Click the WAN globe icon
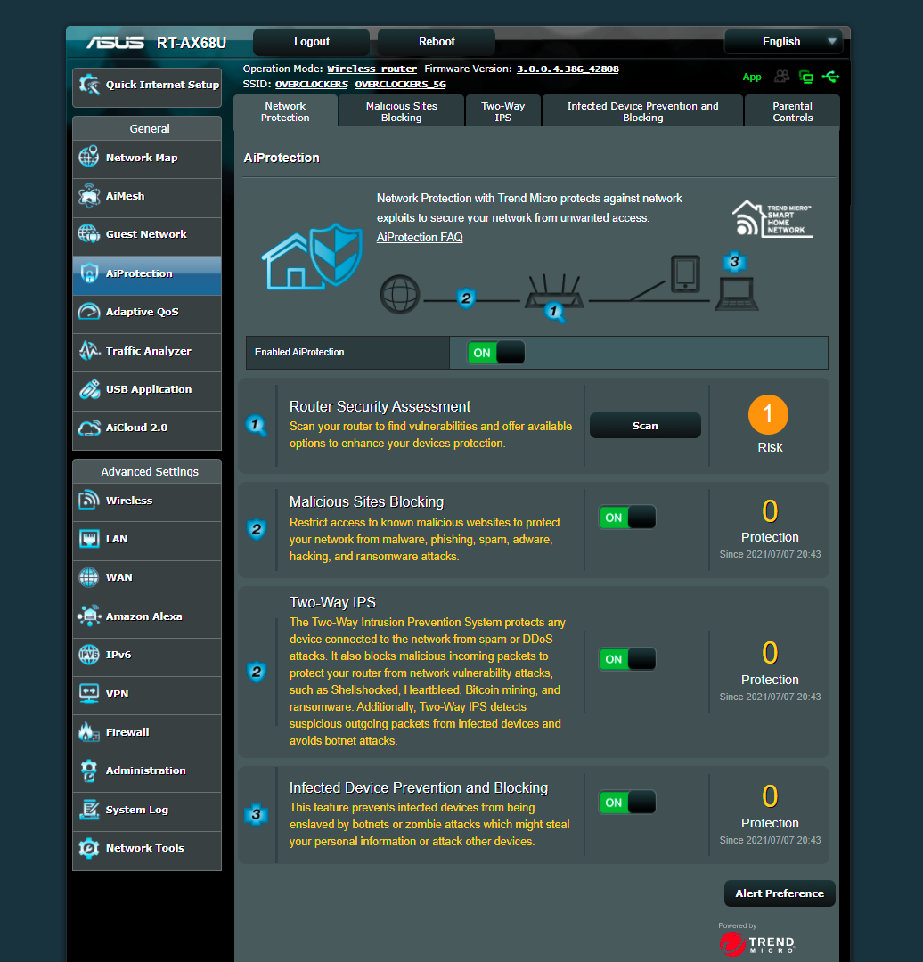This screenshot has width=923, height=962. pyautogui.click(x=89, y=577)
